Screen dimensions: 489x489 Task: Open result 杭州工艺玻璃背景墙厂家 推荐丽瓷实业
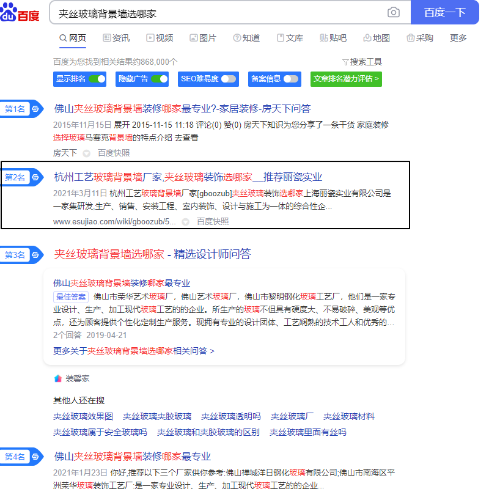(188, 177)
